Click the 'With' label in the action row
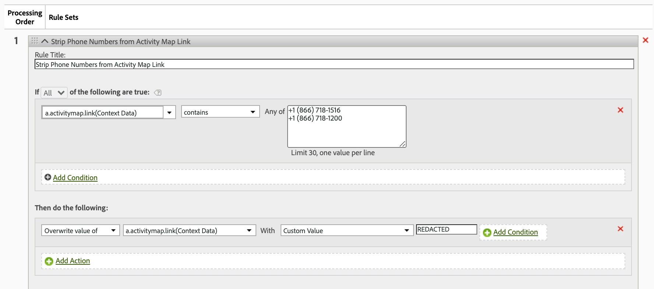654x289 pixels. pos(268,231)
